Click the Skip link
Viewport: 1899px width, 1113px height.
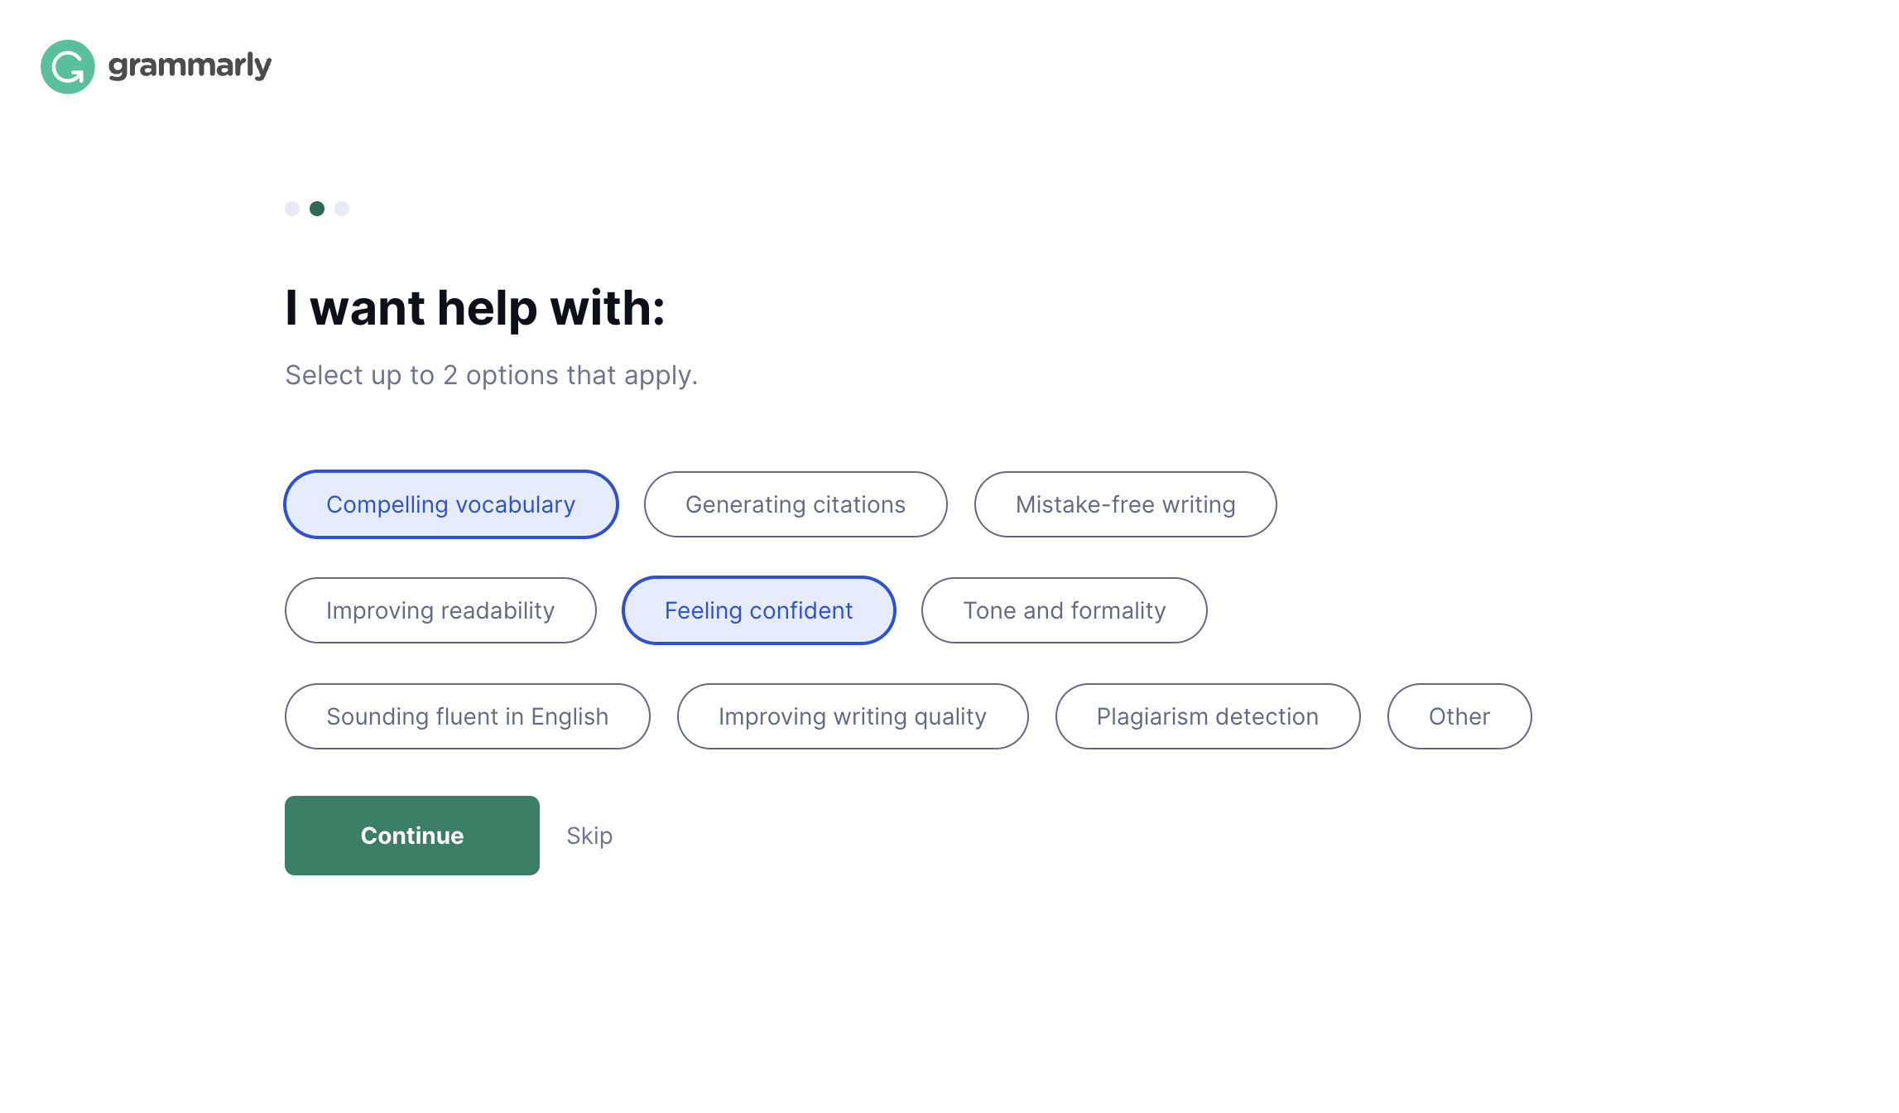click(x=589, y=836)
